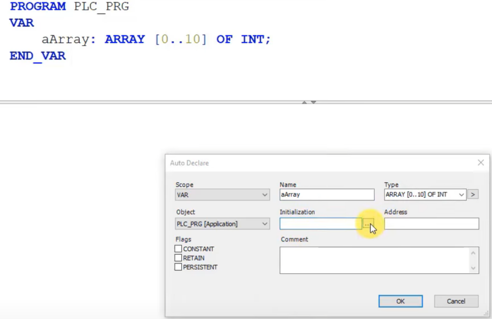Click the ">" array wizard icon beside Type
The width and height of the screenshot is (492, 319).
[473, 194]
